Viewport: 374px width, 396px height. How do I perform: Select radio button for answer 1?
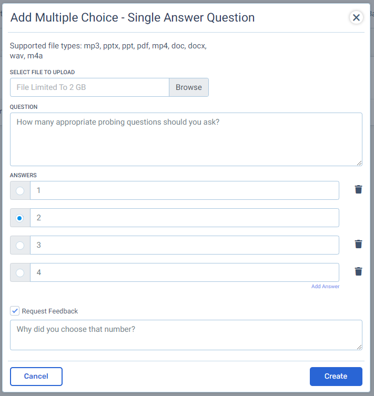click(20, 191)
